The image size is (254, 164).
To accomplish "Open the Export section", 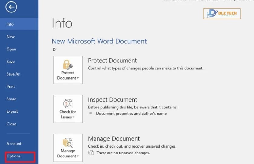I will click(12, 111).
